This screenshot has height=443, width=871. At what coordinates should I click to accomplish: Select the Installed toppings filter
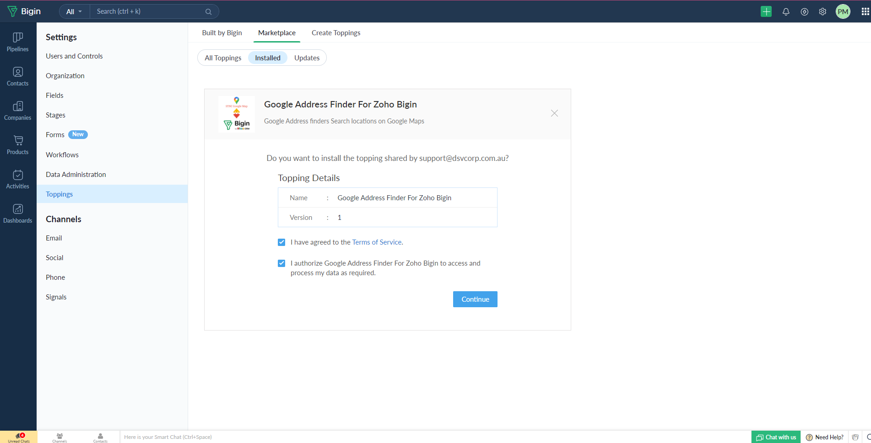coord(268,58)
